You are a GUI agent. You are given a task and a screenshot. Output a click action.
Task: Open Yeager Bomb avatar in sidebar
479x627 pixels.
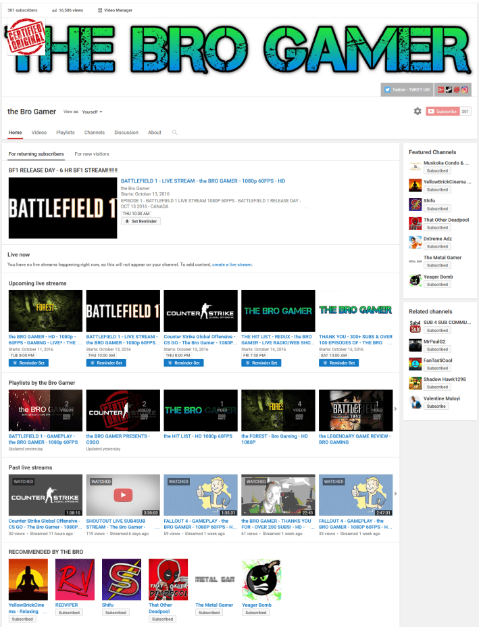(415, 280)
